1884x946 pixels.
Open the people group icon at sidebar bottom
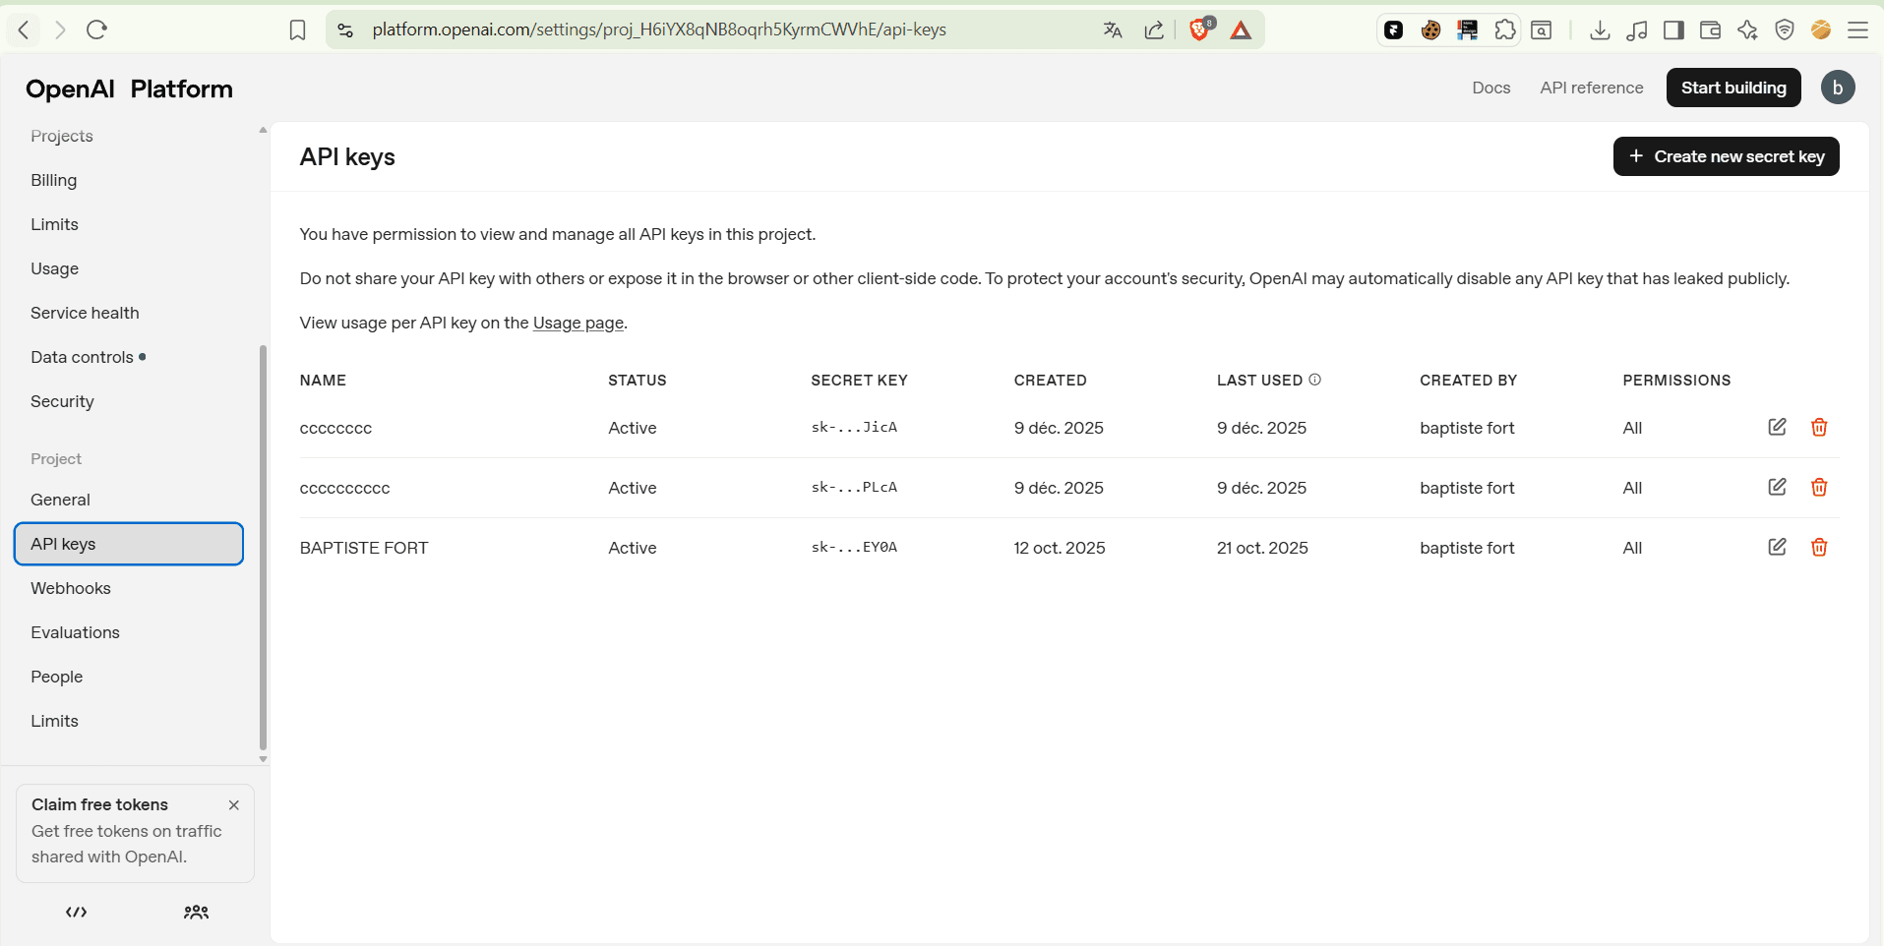pyautogui.click(x=196, y=912)
